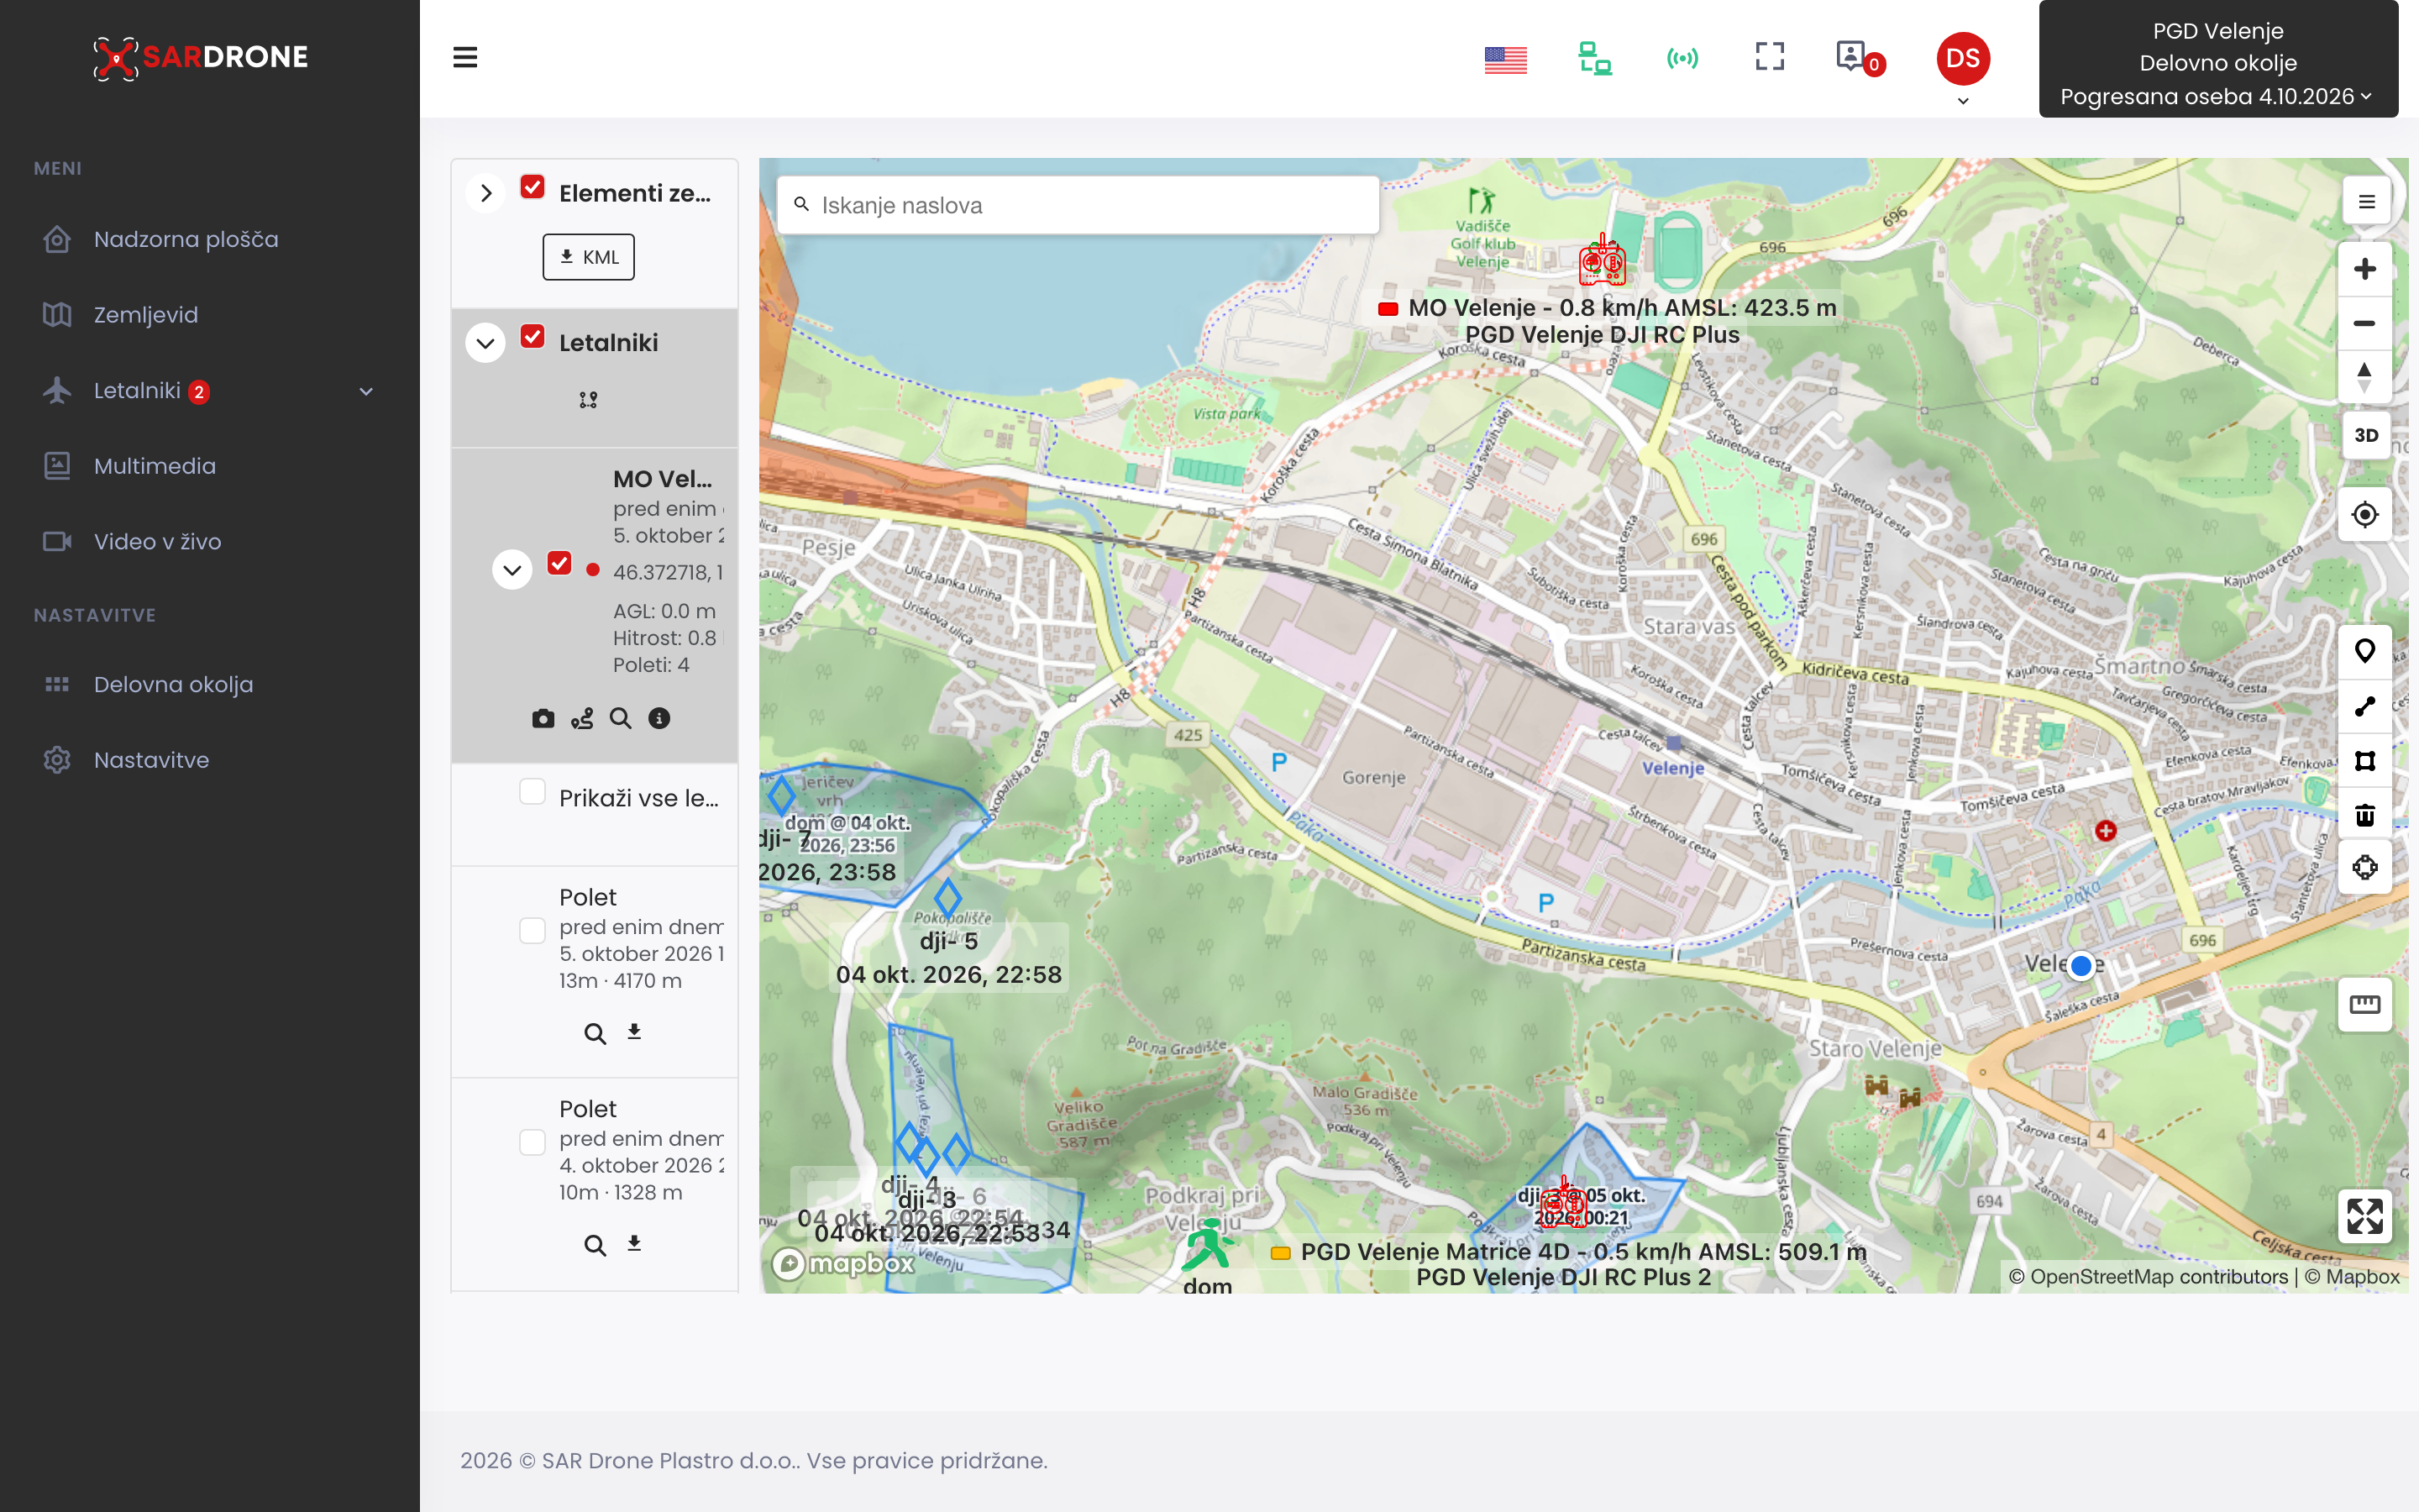Change language via US flag icon
2419x1512 pixels.
[x=1505, y=59]
